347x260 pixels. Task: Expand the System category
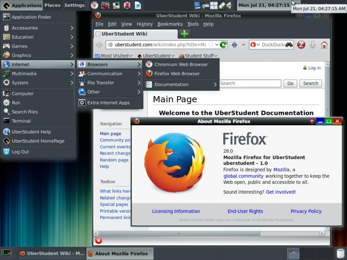point(38,83)
